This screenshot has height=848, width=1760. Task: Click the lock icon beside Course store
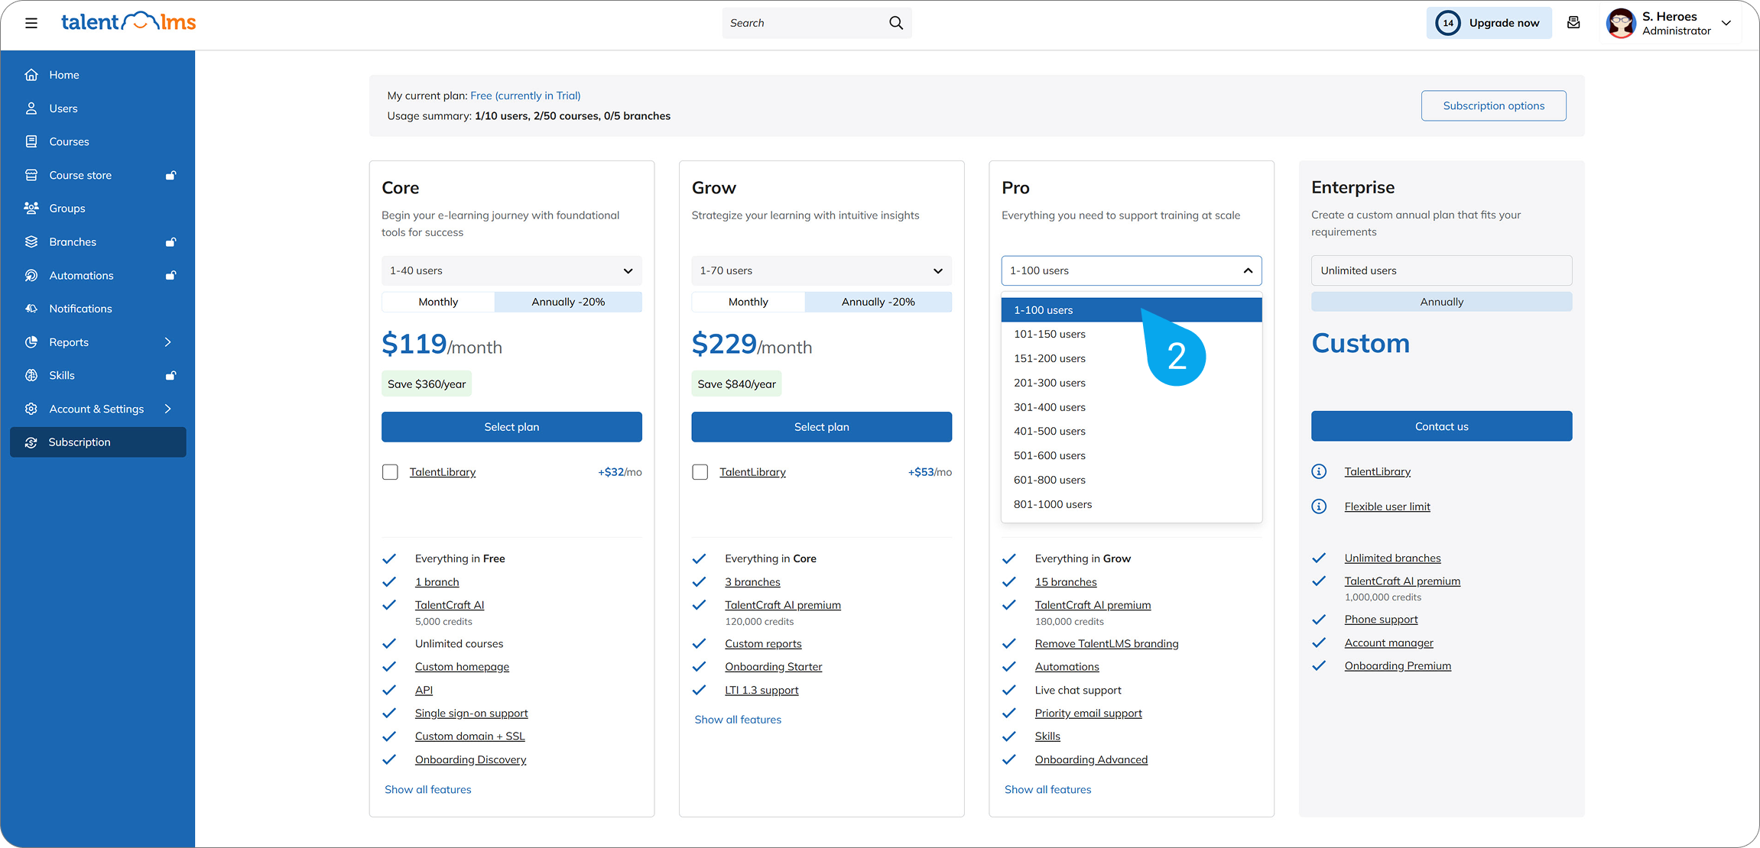171,175
